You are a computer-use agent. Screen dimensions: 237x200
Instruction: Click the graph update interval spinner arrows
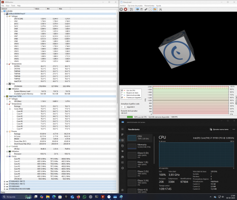pos(125,107)
